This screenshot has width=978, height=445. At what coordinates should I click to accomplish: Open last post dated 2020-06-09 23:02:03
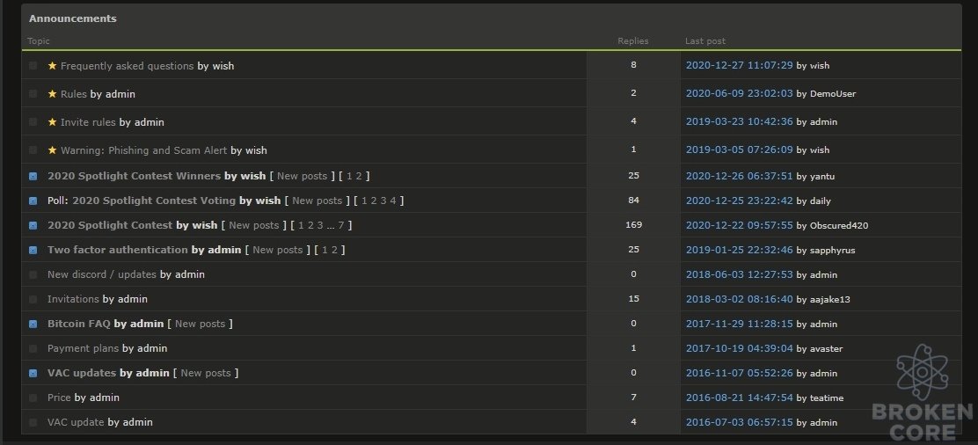[x=739, y=93]
